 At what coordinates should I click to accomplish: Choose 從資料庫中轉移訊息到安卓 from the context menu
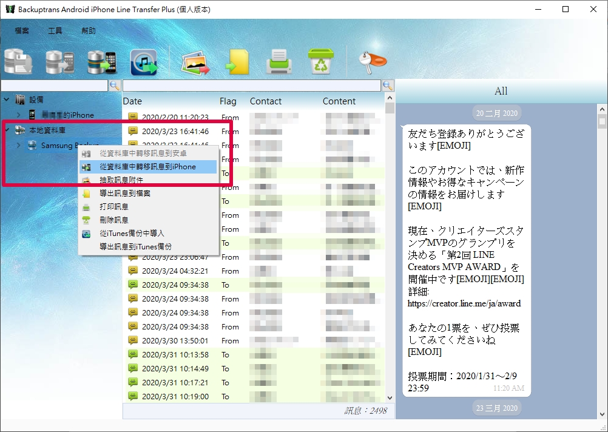coord(148,154)
